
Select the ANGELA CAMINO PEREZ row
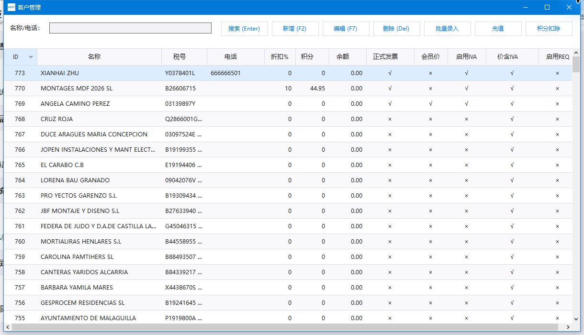[288, 104]
